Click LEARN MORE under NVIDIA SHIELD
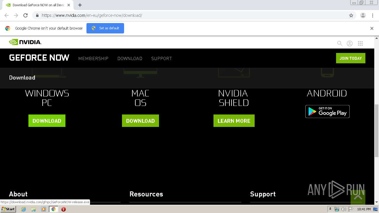Image resolution: width=379 pixels, height=213 pixels. tap(234, 121)
